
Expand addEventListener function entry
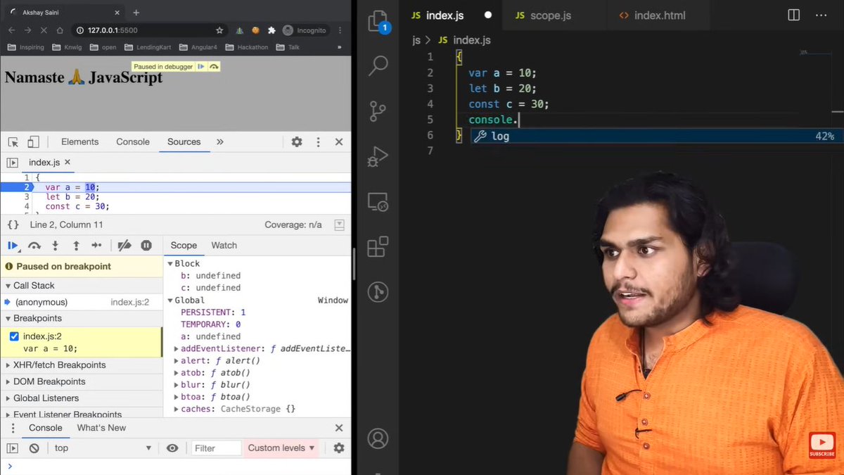click(177, 349)
